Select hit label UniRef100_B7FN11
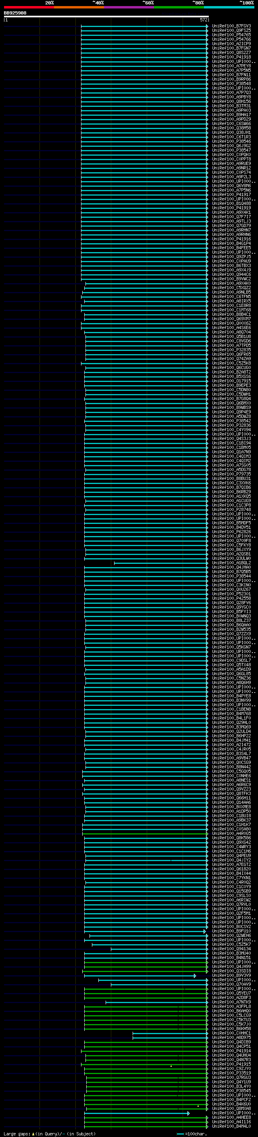Screen dimensions: 258x1137 (x=231, y=75)
